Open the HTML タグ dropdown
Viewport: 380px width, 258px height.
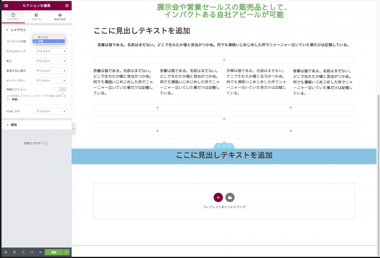point(51,111)
